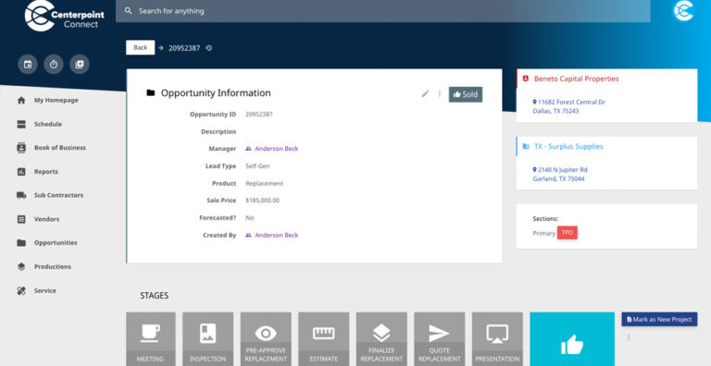Open the calendar icon in sidebar header
This screenshot has height=366, width=711.
[x=28, y=65]
